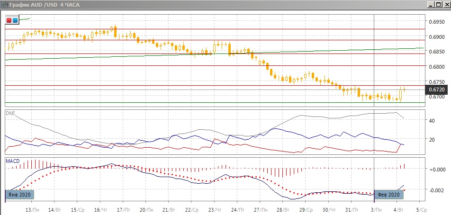Click the DMI scale value 40

tap(432, 121)
